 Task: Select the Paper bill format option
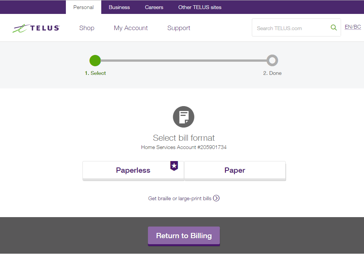235,170
